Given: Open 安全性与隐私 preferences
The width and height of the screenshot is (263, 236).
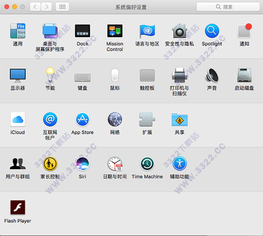Looking at the screenshot, I should 179,31.
